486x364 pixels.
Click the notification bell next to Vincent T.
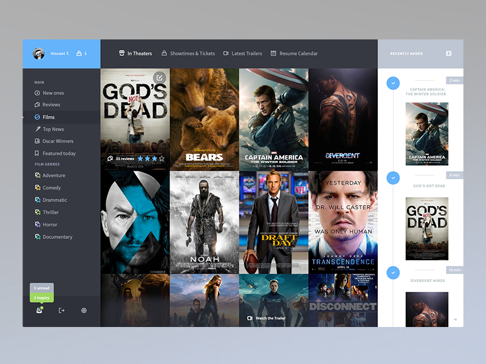(x=79, y=53)
